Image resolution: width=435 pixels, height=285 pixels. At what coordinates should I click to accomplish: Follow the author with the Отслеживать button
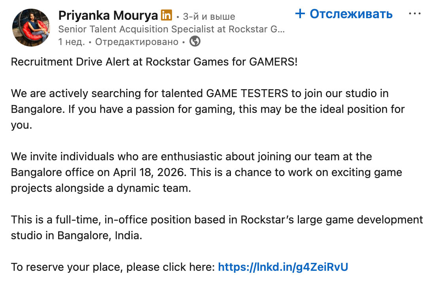pos(344,13)
